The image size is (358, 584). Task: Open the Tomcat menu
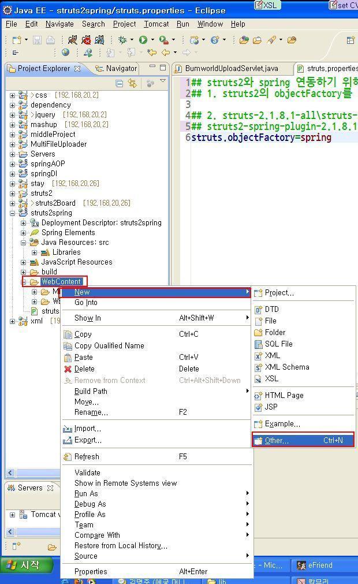156,24
